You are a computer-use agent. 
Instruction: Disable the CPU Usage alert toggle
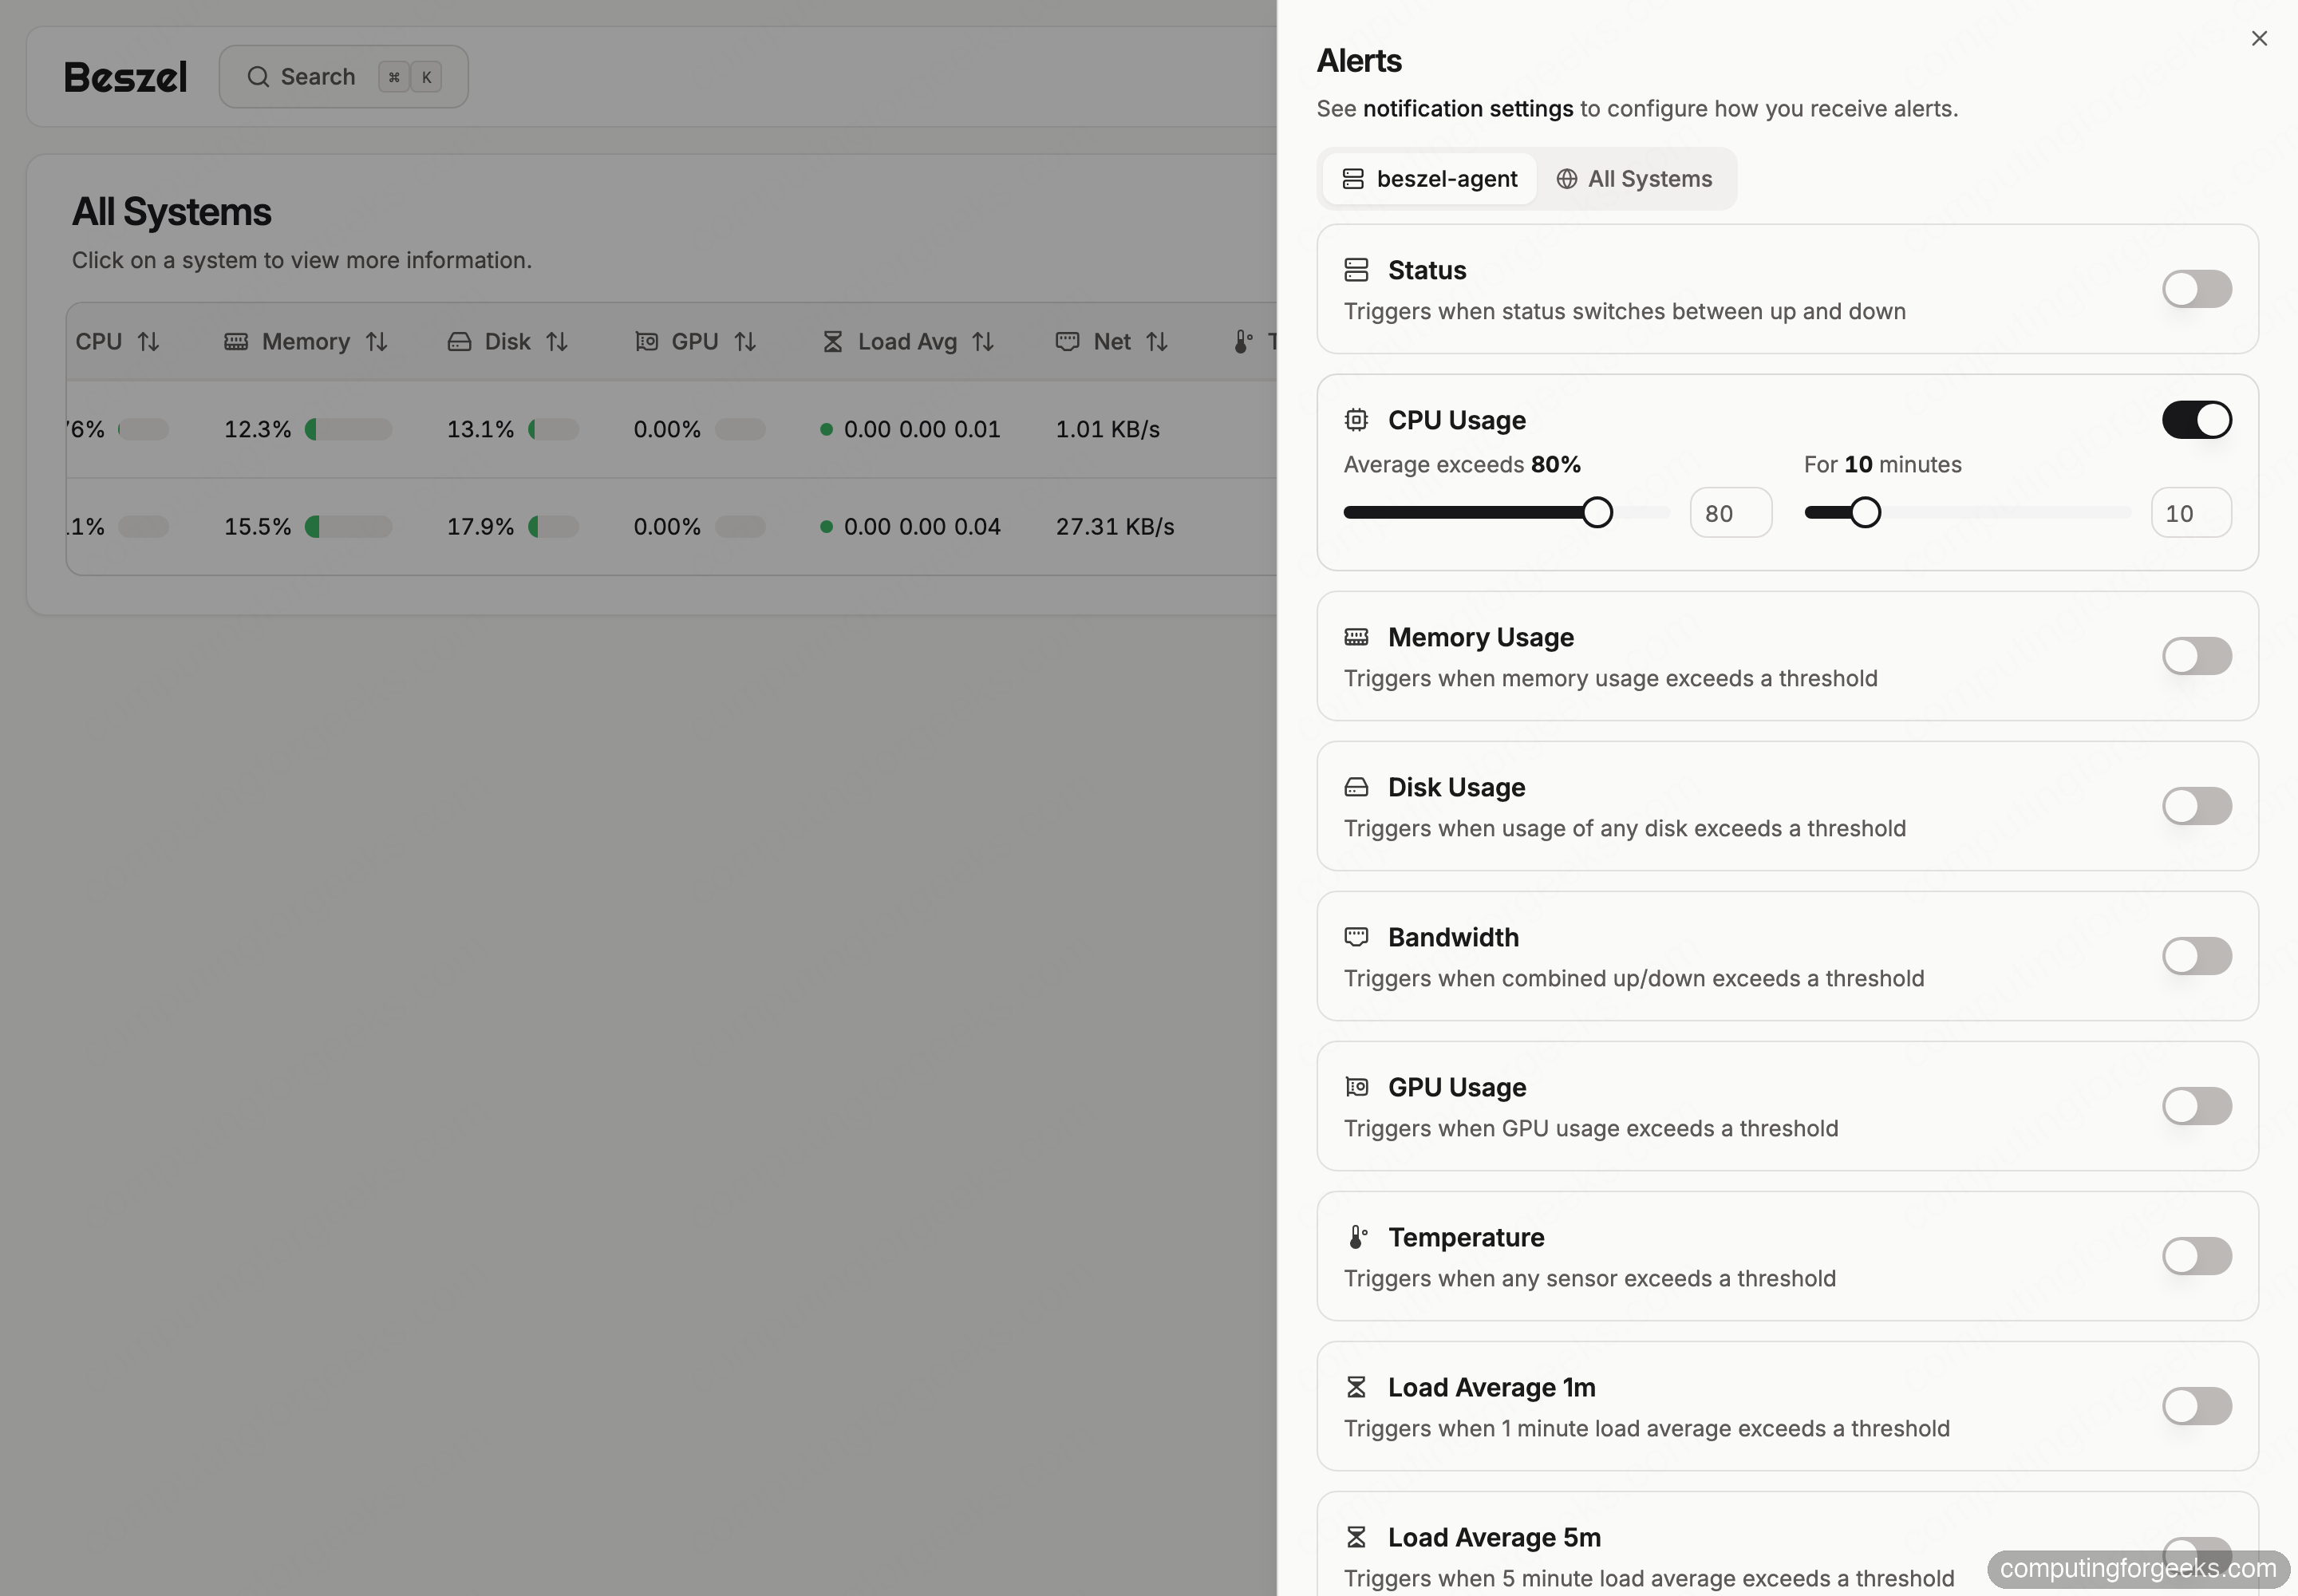[x=2196, y=420]
